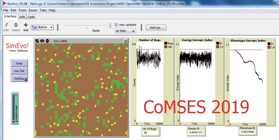The image size is (279, 140).
Task: Click the green Add plus icon
Action: coord(26,25)
